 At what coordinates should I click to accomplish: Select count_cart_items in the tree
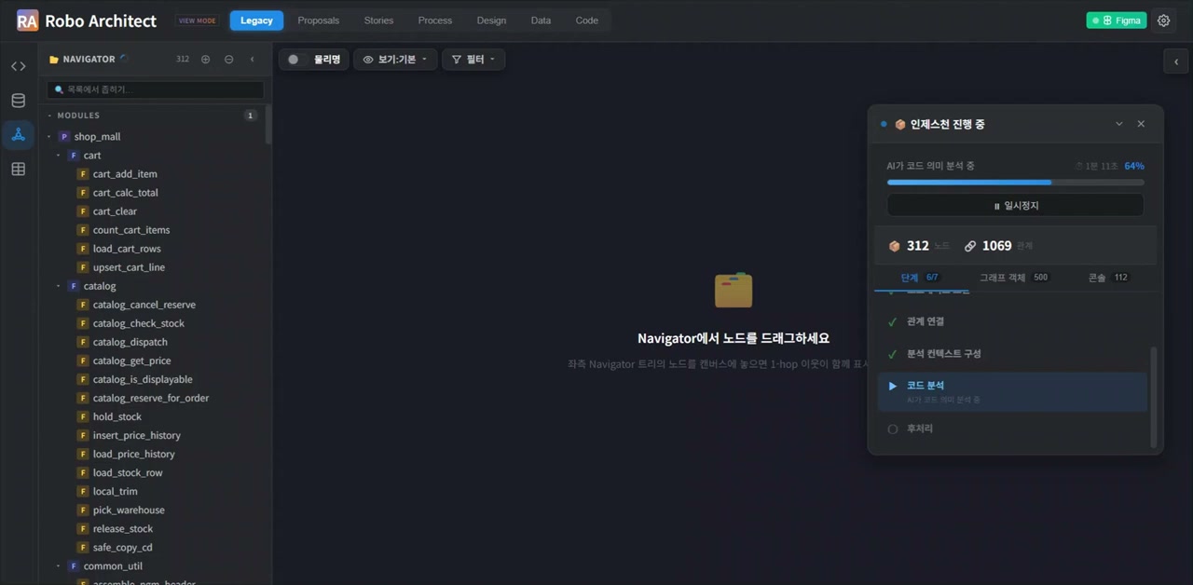[131, 230]
